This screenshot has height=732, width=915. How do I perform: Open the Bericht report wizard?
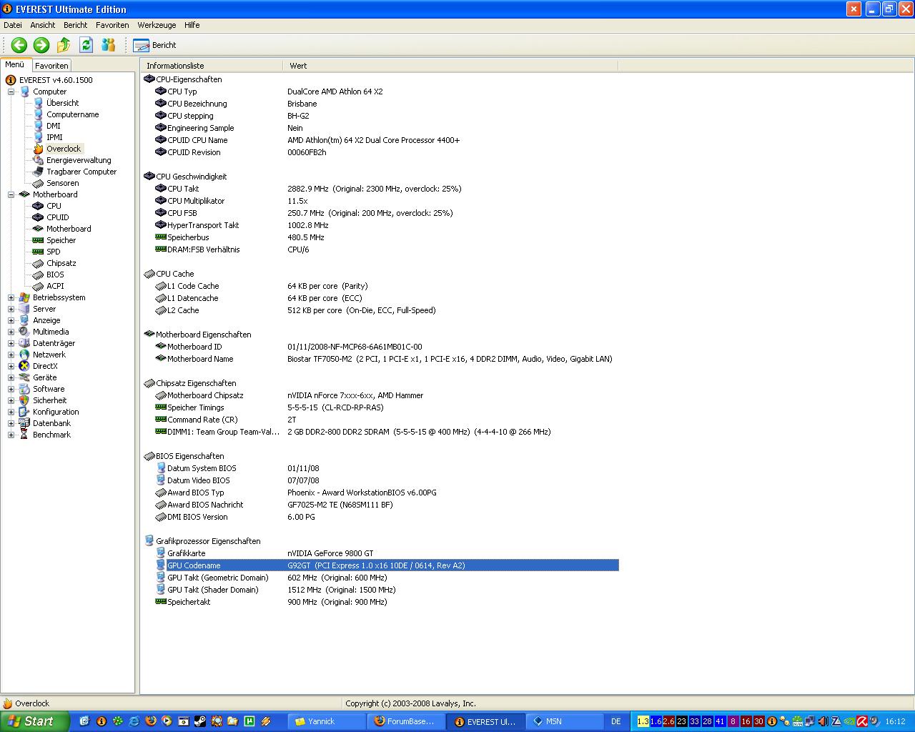(x=155, y=45)
